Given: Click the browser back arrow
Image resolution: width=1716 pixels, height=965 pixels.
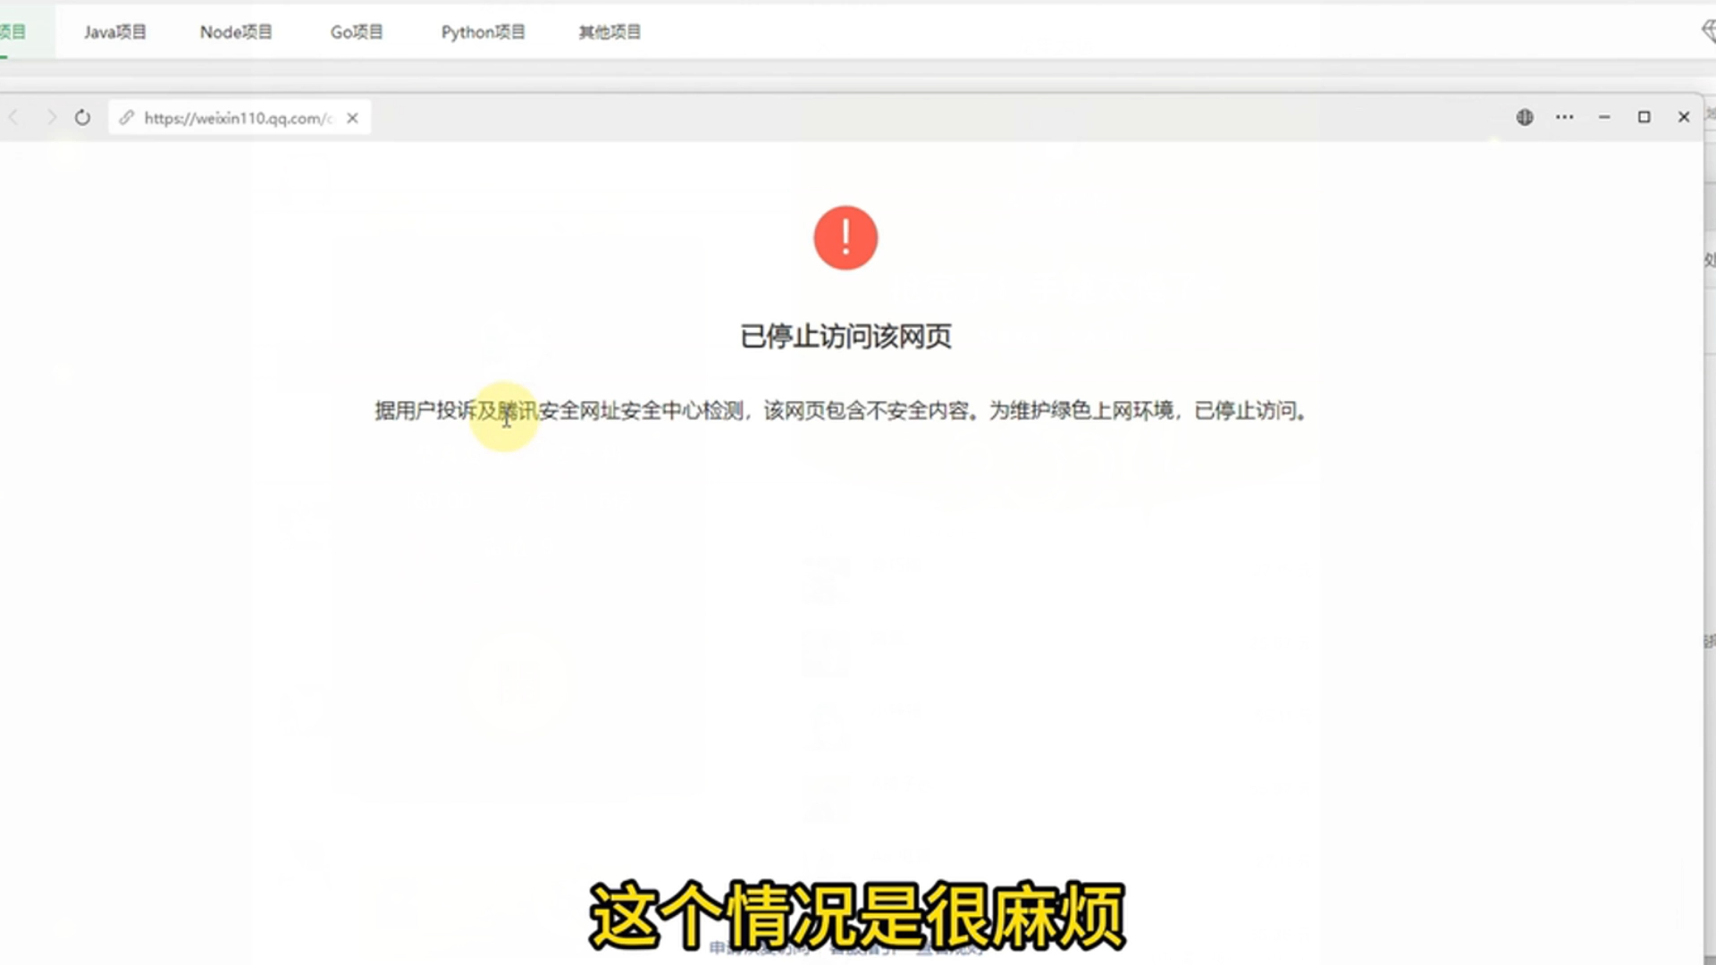Looking at the screenshot, I should tap(14, 117).
